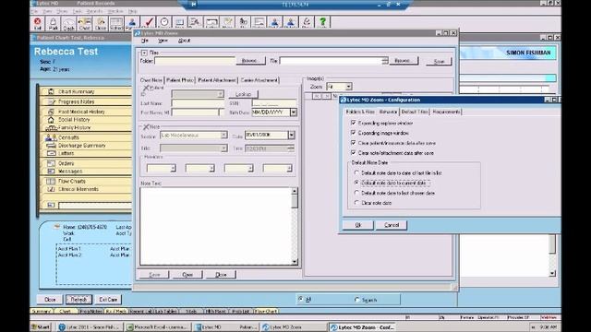Open the Title dropdown
591x332 pixels.
click(223, 148)
